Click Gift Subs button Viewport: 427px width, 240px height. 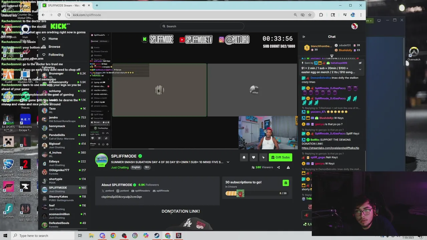[280, 157]
